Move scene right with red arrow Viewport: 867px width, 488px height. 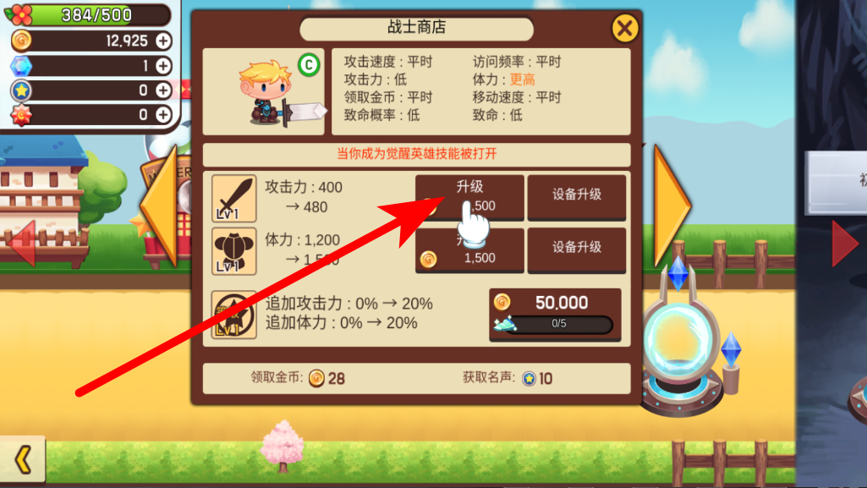pyautogui.click(x=845, y=244)
